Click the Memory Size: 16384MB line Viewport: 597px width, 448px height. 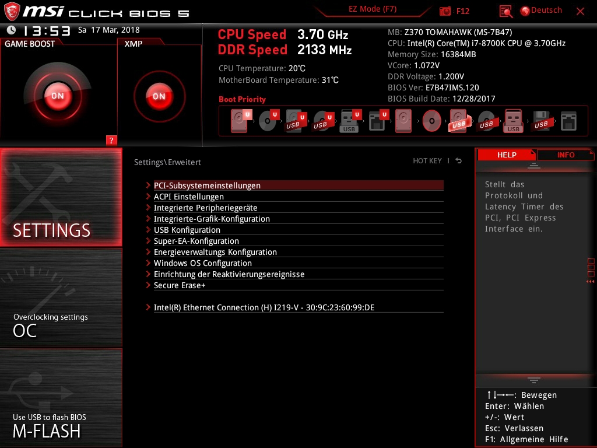tap(432, 54)
